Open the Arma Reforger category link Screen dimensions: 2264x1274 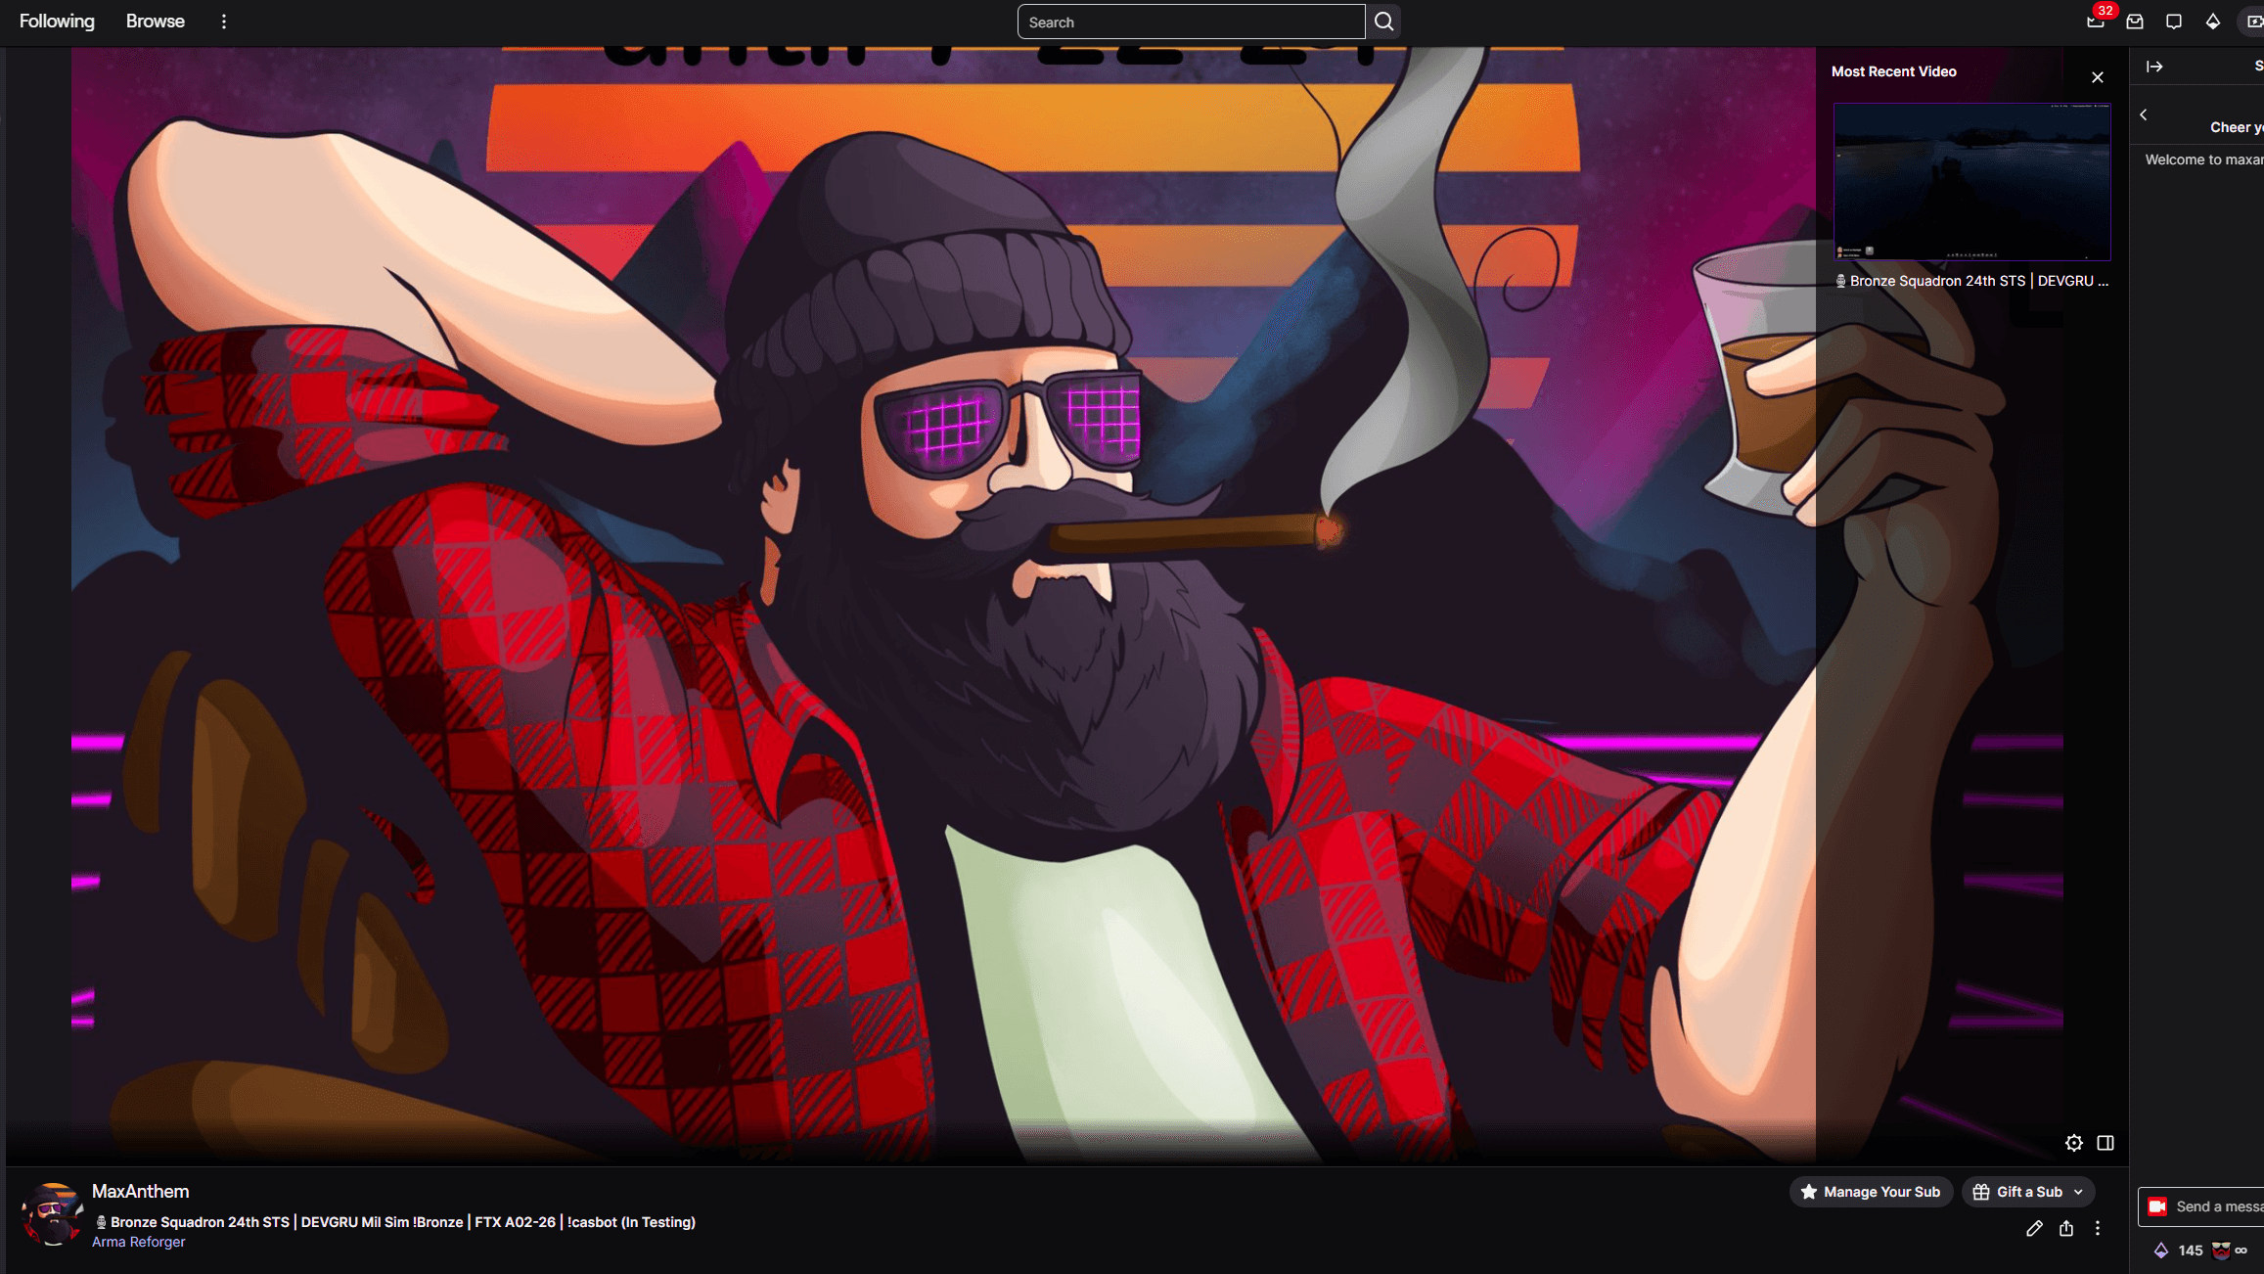tap(138, 1242)
